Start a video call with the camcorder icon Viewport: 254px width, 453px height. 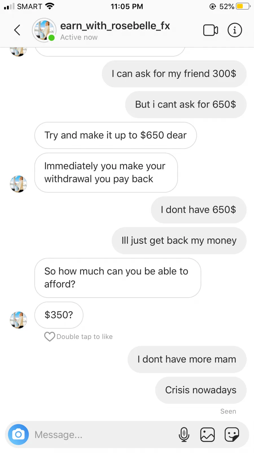pos(211,30)
